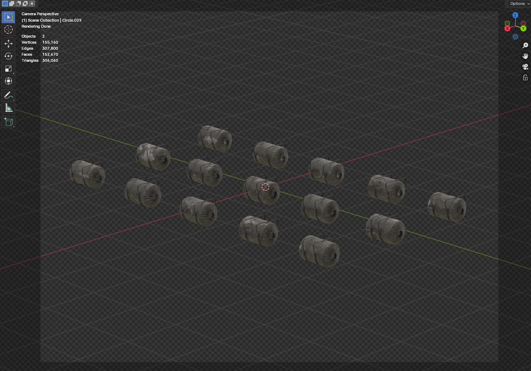
Task: Click the 'Rendering Done' status text
Action: click(x=36, y=26)
